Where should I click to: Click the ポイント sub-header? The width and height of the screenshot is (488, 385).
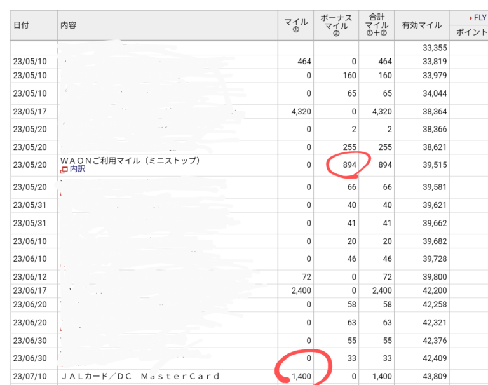[471, 32]
